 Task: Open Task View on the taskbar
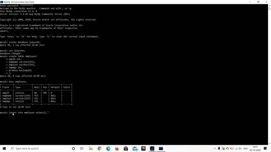click(x=82, y=148)
